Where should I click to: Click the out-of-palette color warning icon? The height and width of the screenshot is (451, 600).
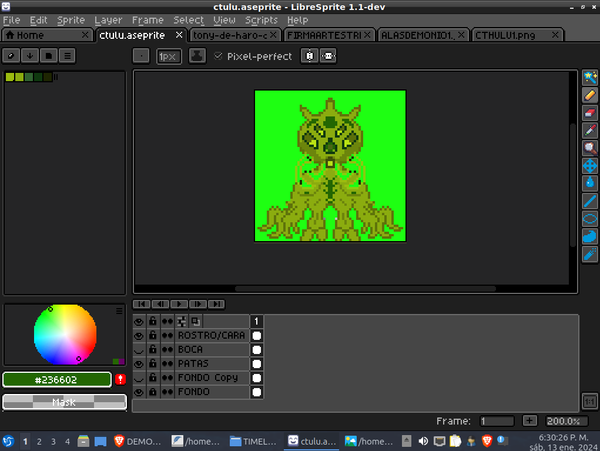pyautogui.click(x=120, y=379)
